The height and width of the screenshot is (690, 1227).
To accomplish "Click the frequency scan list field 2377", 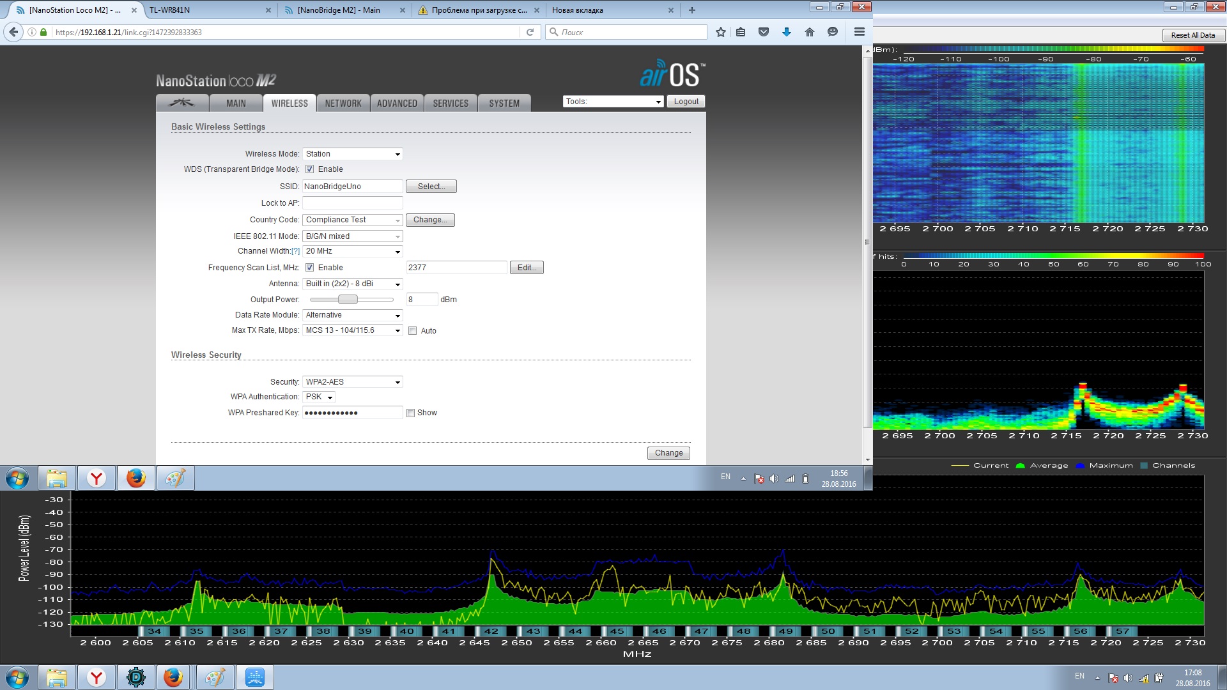I will pos(456,268).
